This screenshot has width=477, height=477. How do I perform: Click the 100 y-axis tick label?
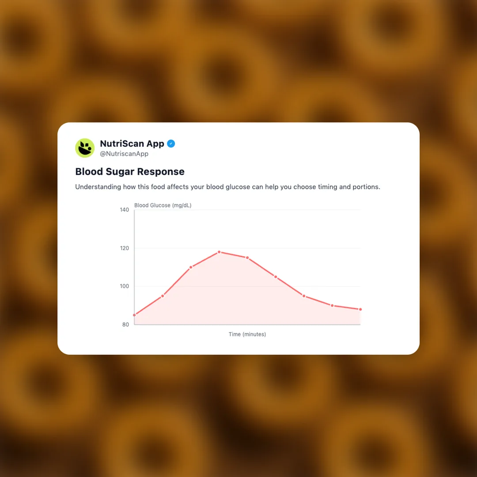pos(125,286)
